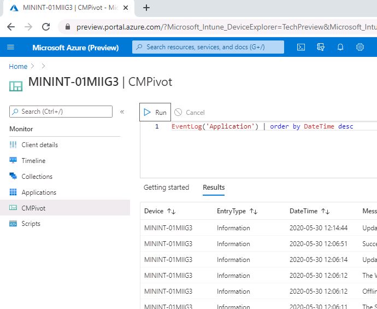Open Cloud Shell from the top bar

coord(301,47)
